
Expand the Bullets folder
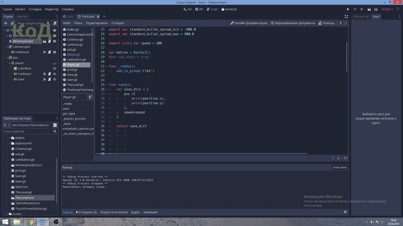click(10, 138)
